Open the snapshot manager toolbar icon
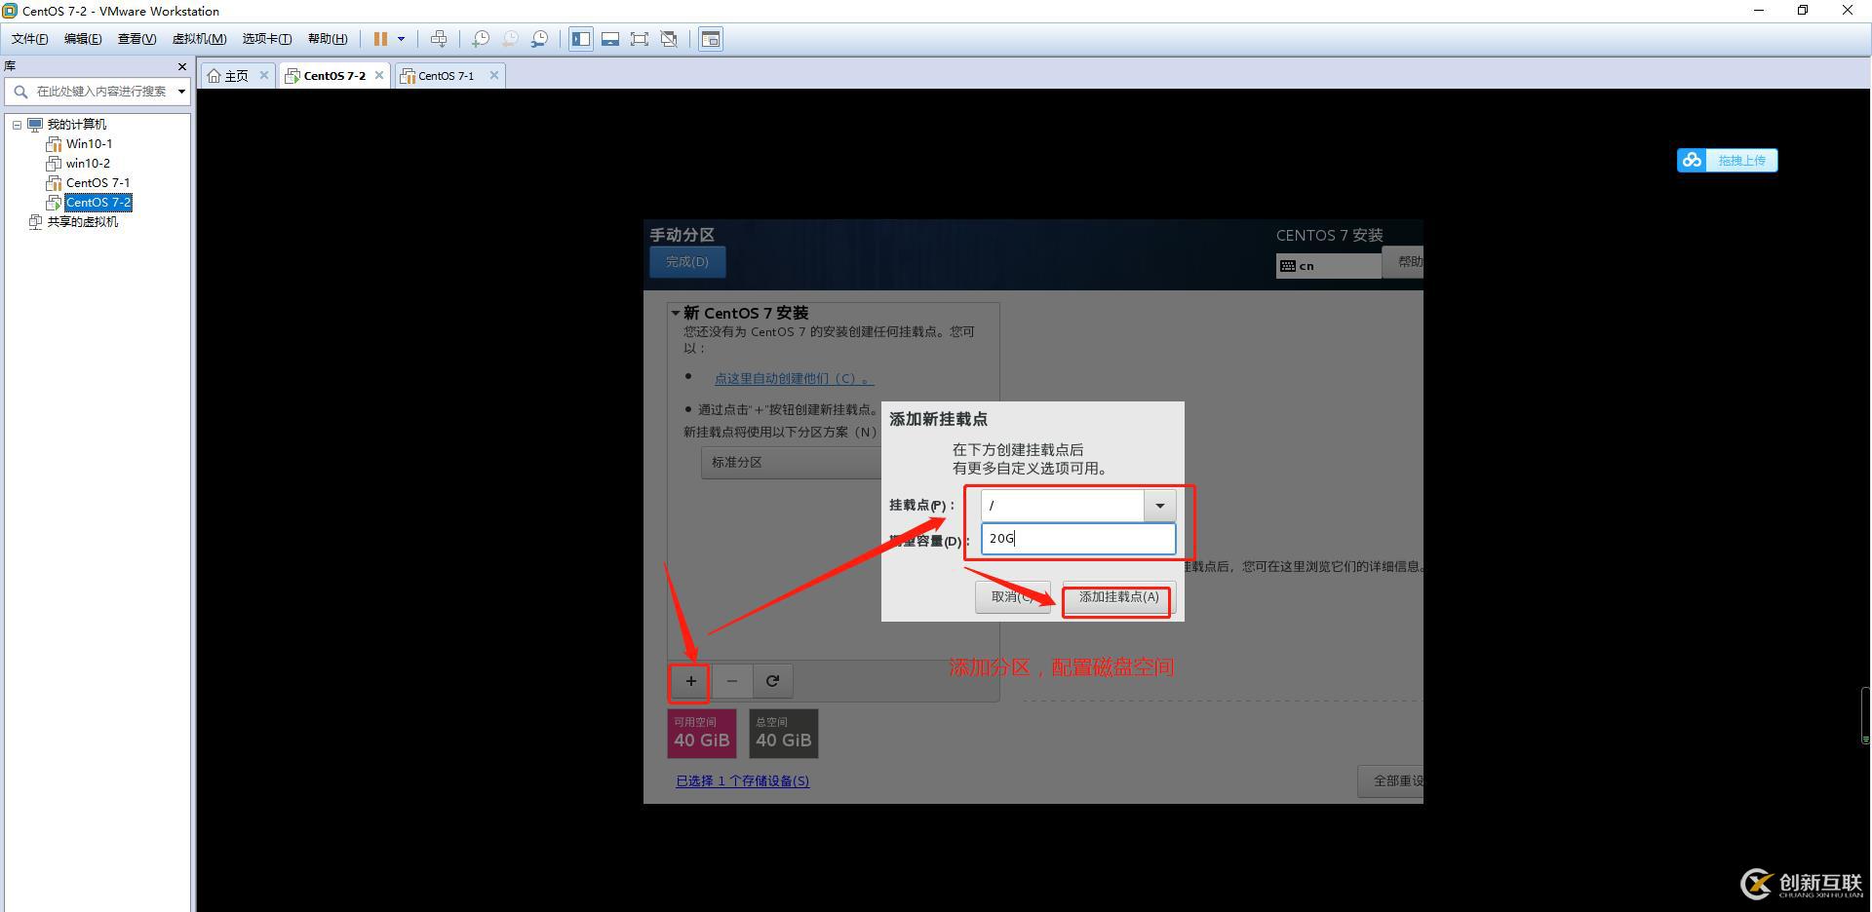The image size is (1872, 912). pos(539,39)
